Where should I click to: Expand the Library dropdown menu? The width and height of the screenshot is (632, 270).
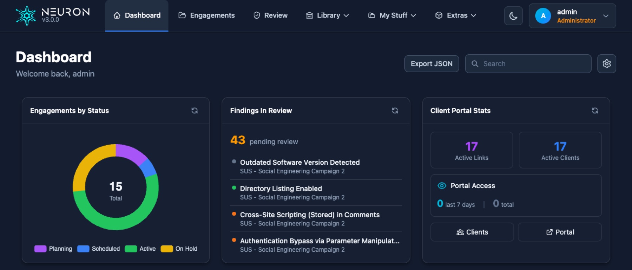[x=328, y=15]
